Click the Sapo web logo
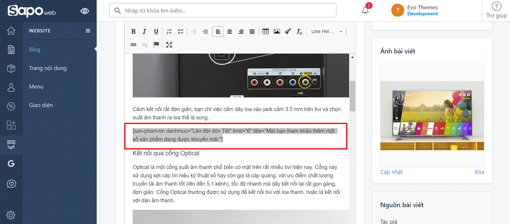510x224 pixels. (32, 11)
